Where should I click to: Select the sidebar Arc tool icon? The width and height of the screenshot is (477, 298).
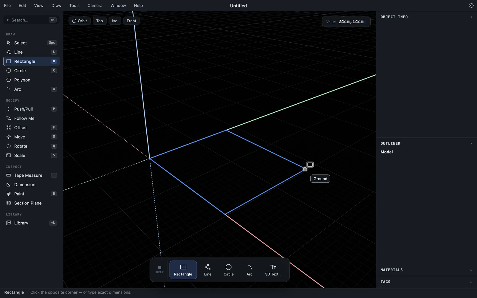point(9,89)
